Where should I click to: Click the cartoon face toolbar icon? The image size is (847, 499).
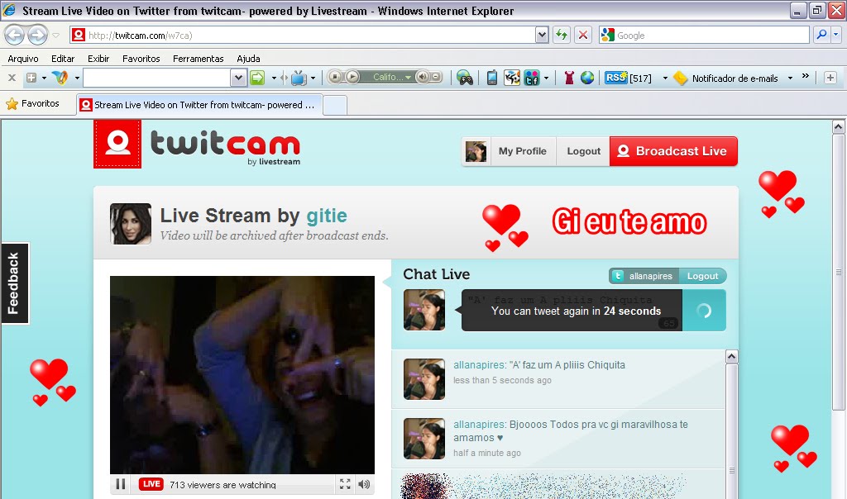coord(511,78)
